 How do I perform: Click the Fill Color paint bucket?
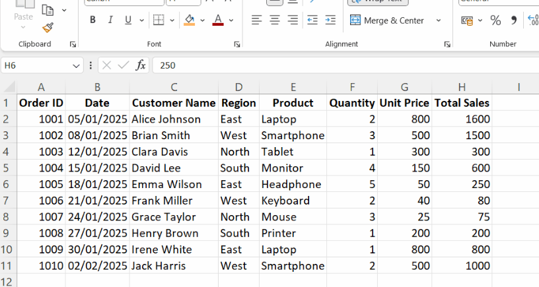[190, 20]
